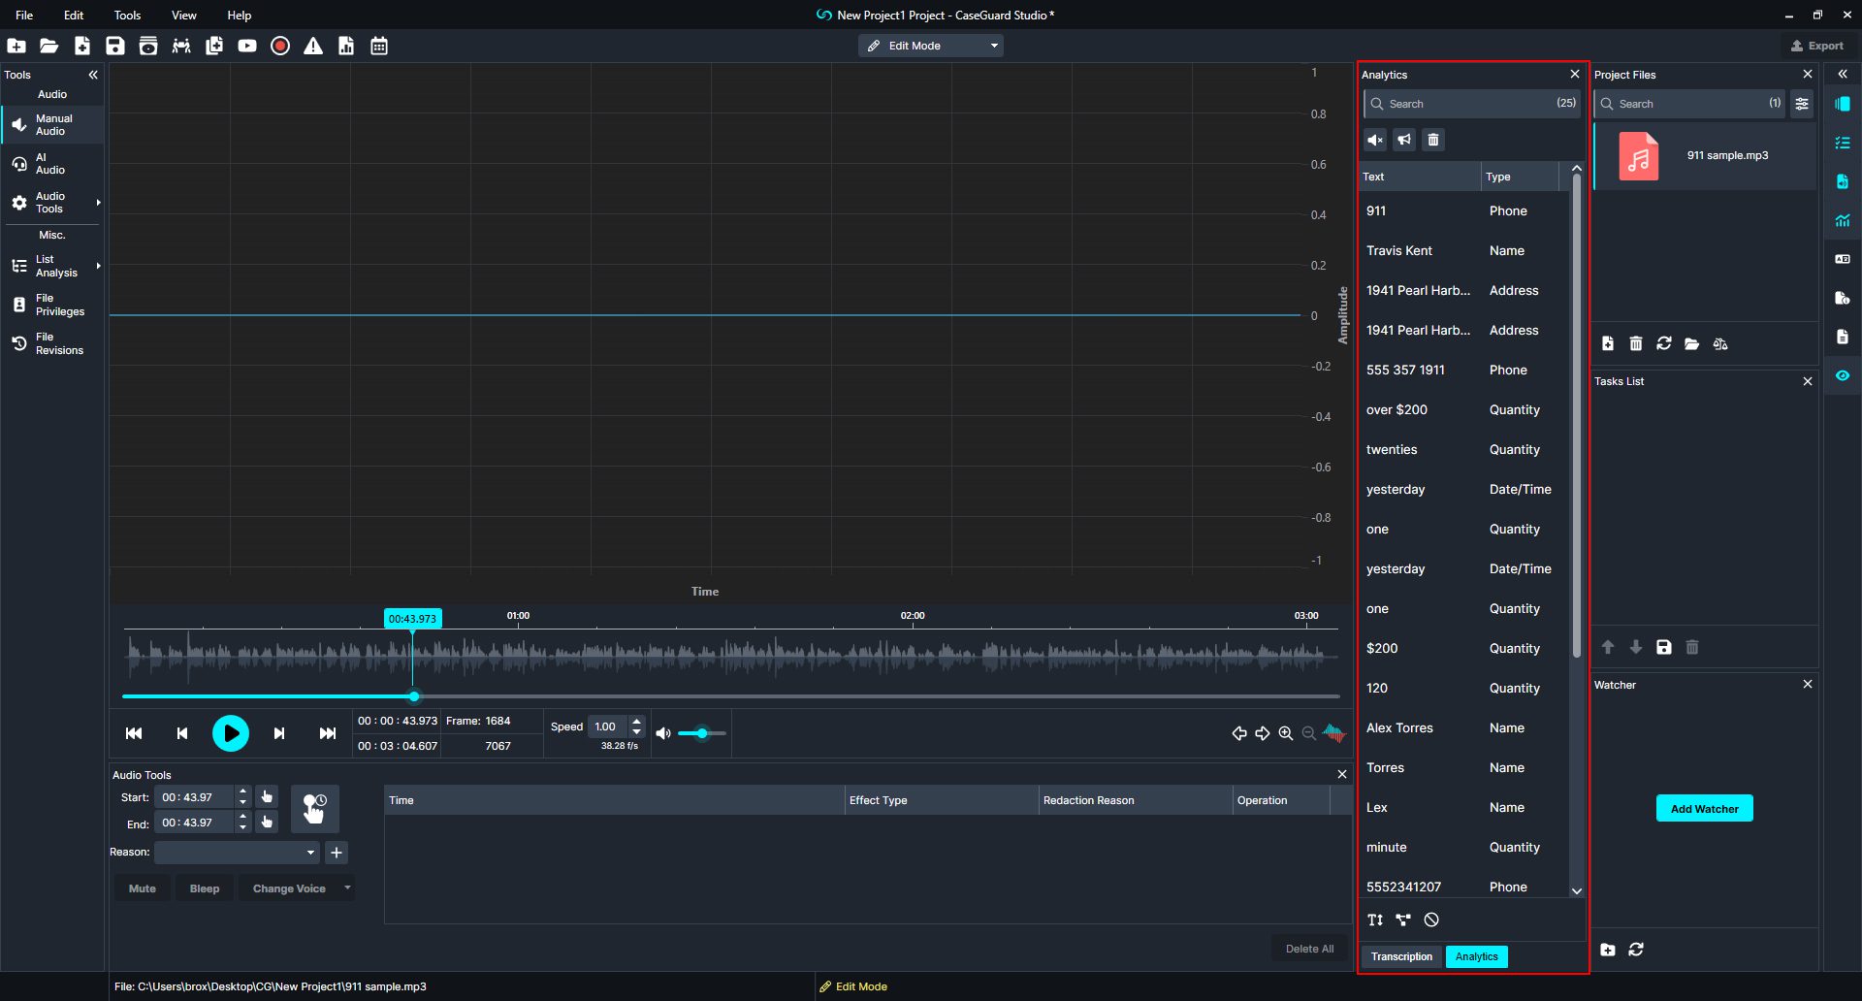
Task: Click the filter sliders icon beside Project Files search
Action: tap(1802, 104)
